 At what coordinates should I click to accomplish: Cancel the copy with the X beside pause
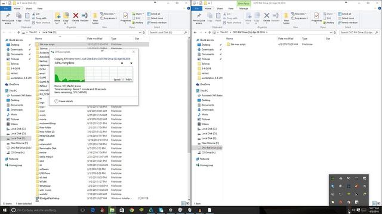point(131,64)
